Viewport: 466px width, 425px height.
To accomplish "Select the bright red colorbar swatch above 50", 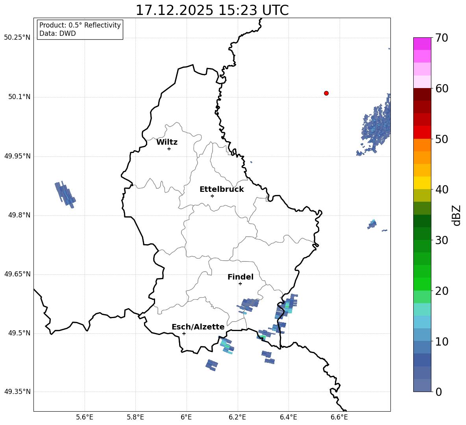I will point(422,132).
